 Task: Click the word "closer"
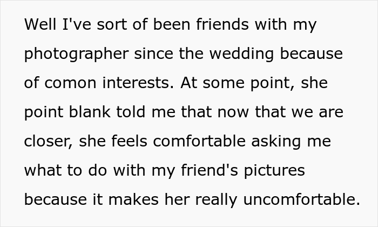[x=48, y=142]
